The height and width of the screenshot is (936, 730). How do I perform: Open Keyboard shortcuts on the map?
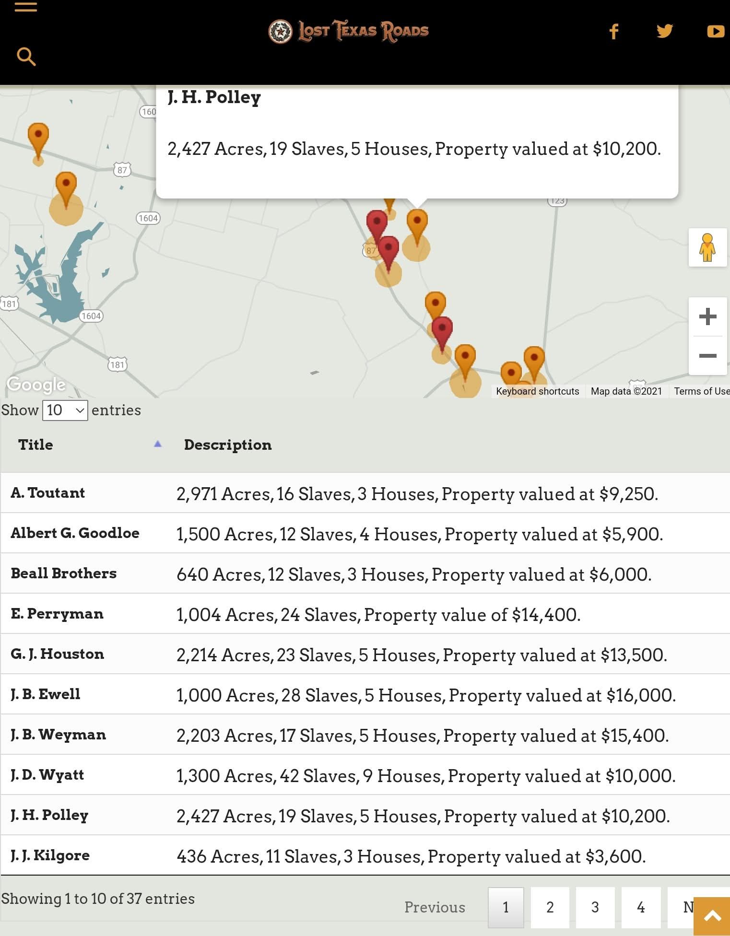(x=537, y=391)
